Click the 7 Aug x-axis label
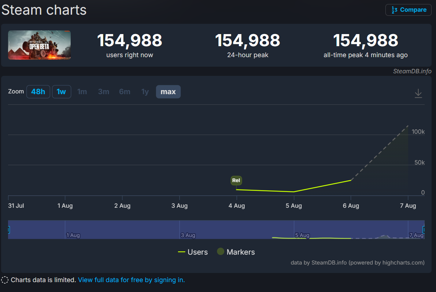Image resolution: width=436 pixels, height=292 pixels. click(408, 206)
